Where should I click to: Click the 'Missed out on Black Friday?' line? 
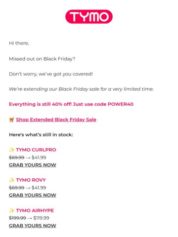point(42,59)
